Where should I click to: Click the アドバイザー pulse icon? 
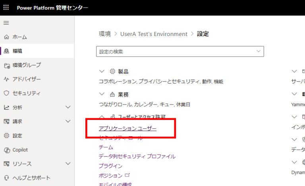[6, 79]
